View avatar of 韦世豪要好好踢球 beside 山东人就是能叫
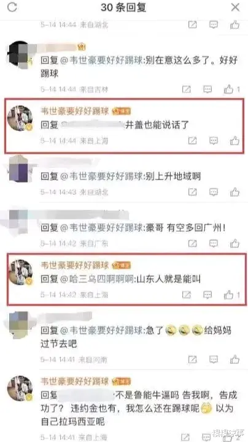248x442 pixels. point(20,272)
